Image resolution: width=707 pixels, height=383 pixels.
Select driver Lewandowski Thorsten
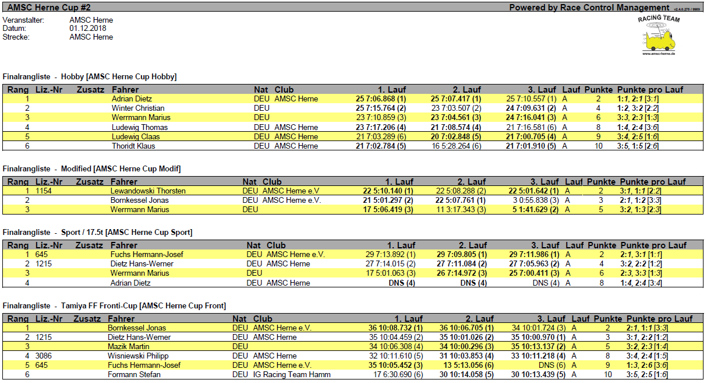pos(148,191)
